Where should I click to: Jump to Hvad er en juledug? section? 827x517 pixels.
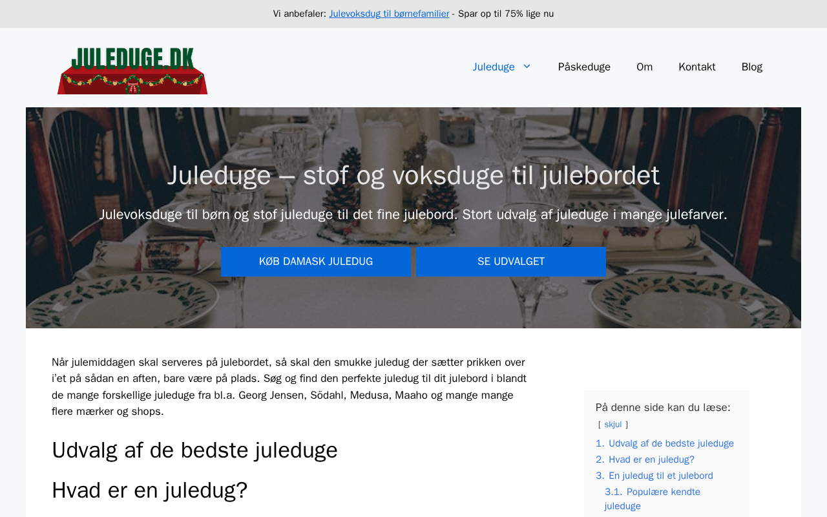[x=645, y=459]
